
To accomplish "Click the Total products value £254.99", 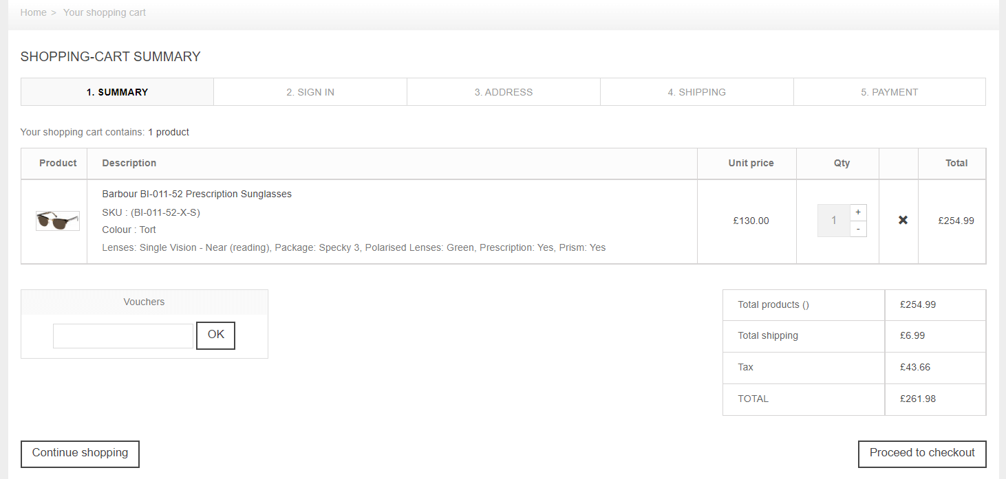I will (918, 304).
